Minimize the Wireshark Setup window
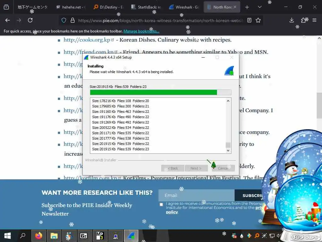The height and width of the screenshot is (242, 322). [203, 57]
